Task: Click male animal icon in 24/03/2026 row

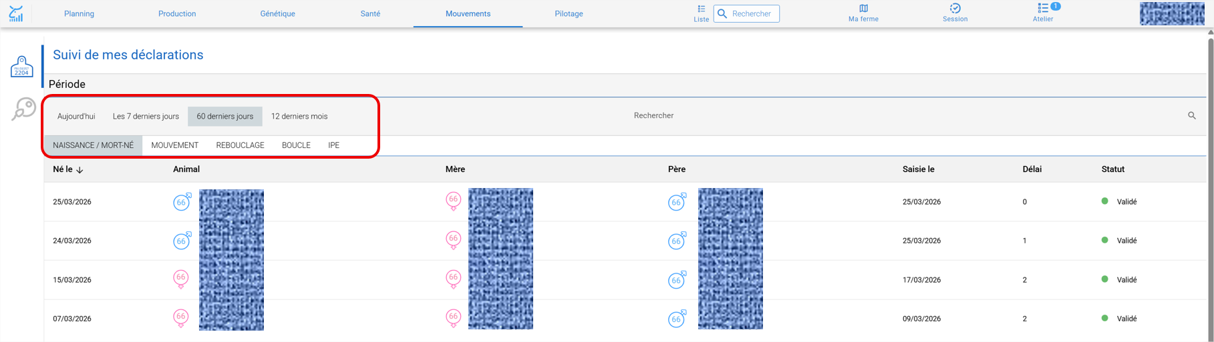Action: (182, 241)
